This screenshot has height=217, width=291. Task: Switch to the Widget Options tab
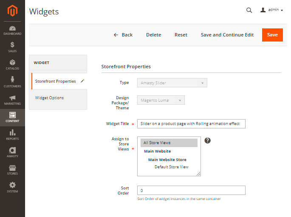click(x=49, y=98)
